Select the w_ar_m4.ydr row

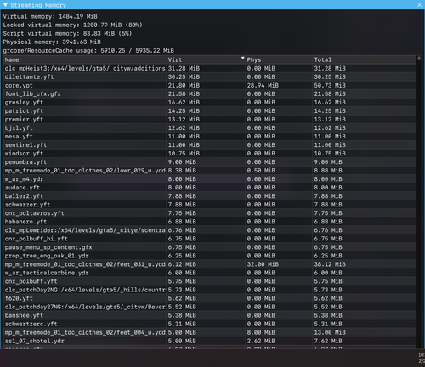[x=210, y=179]
